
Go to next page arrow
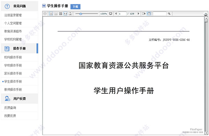(138, 14)
